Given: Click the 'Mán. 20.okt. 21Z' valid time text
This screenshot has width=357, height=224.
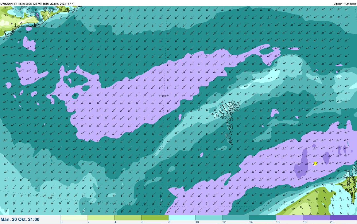Looking at the screenshot, I should click(x=54, y=4).
